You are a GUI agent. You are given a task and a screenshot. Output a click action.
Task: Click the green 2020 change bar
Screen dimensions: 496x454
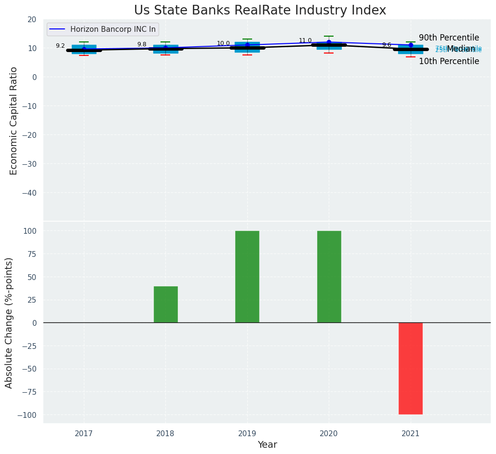pyautogui.click(x=329, y=277)
